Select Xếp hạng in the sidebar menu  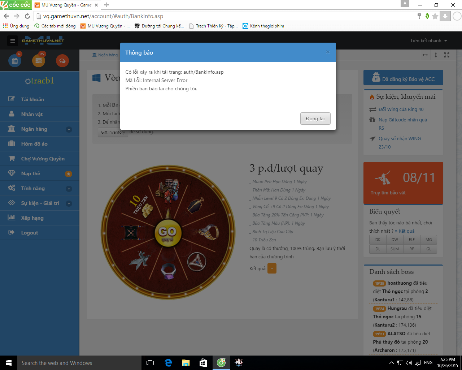tap(32, 218)
